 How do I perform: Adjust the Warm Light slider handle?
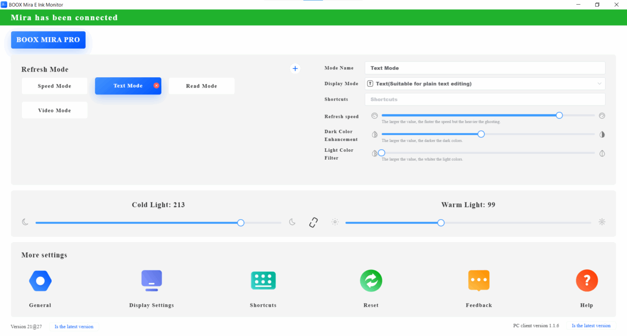441,223
